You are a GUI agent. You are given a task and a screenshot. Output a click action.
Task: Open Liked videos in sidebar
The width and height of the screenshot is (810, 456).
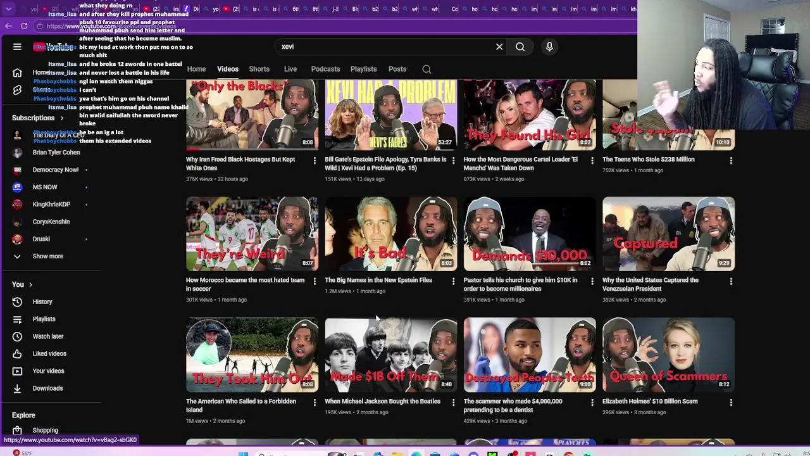tap(49, 353)
